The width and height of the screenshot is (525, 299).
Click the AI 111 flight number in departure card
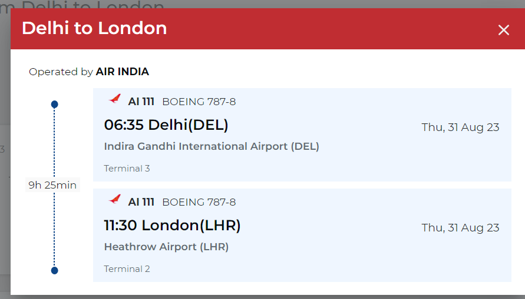click(141, 102)
